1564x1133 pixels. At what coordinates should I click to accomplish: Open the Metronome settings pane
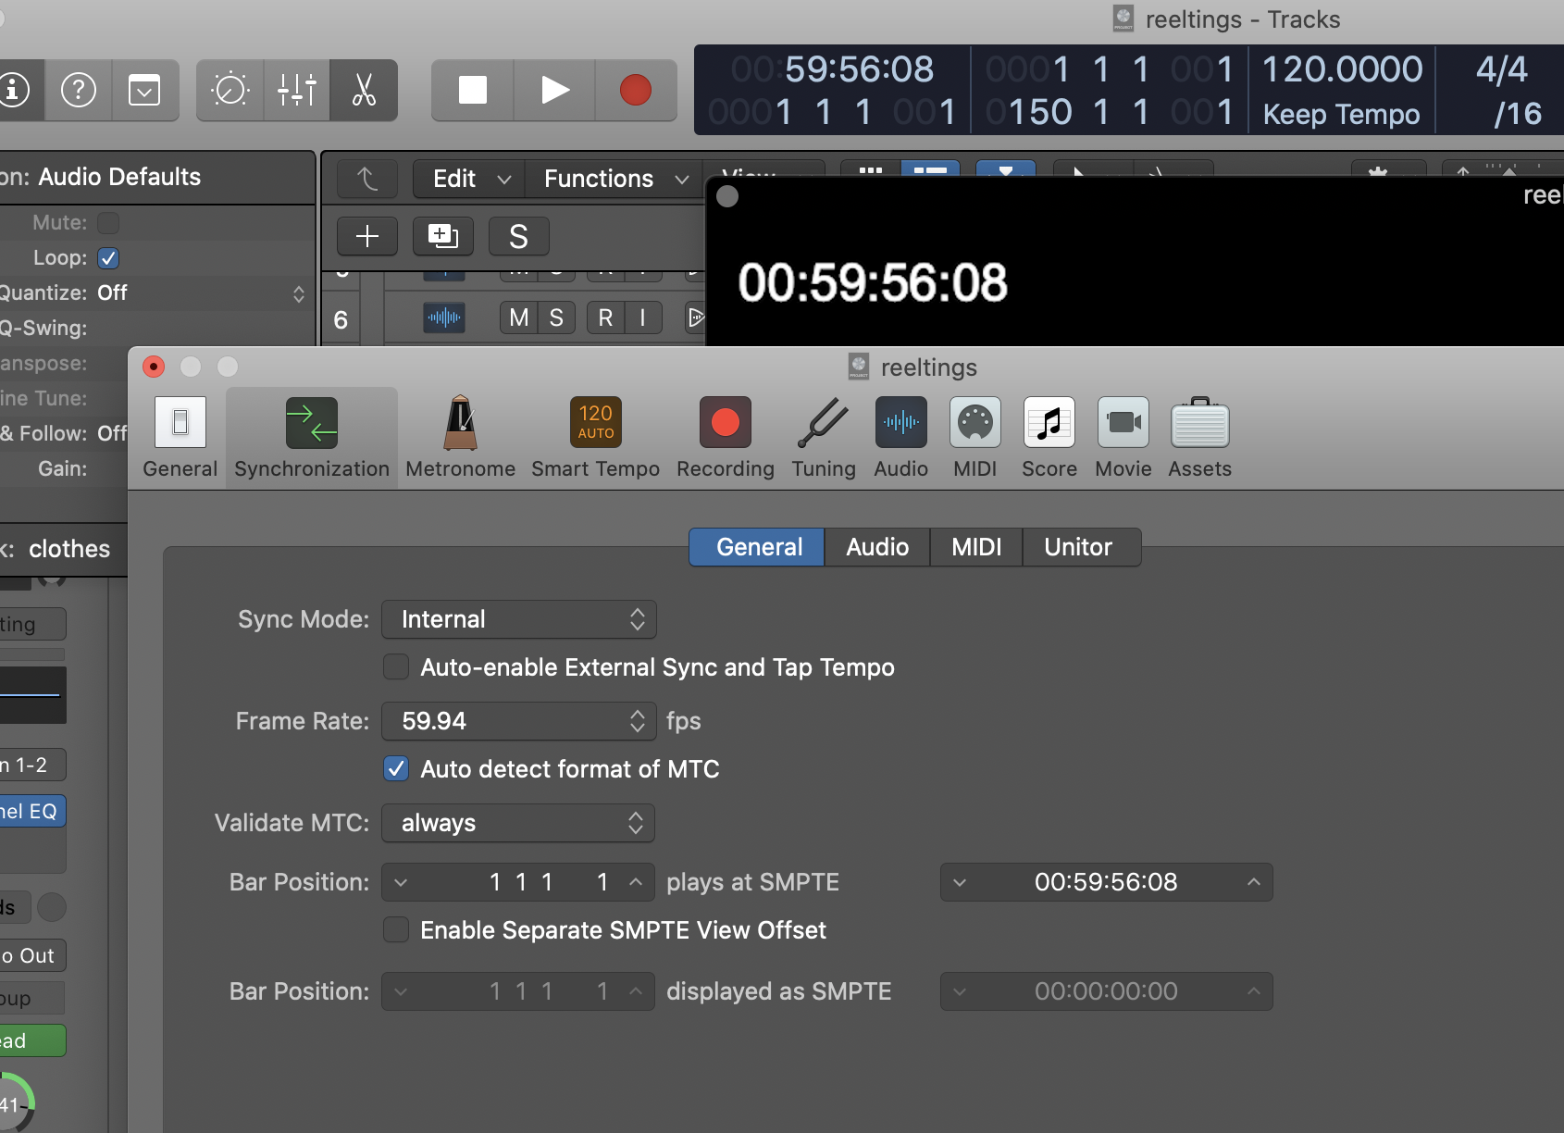click(x=459, y=437)
